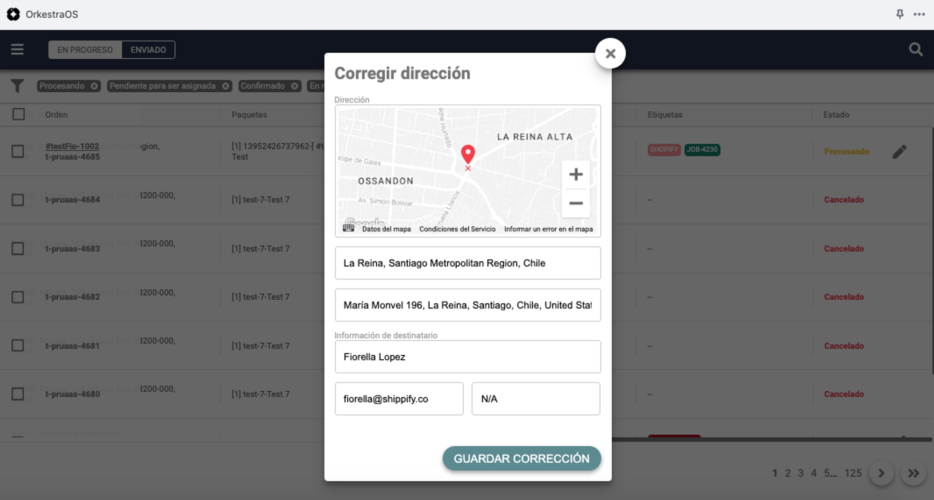Go to the next page arrow

pyautogui.click(x=881, y=473)
